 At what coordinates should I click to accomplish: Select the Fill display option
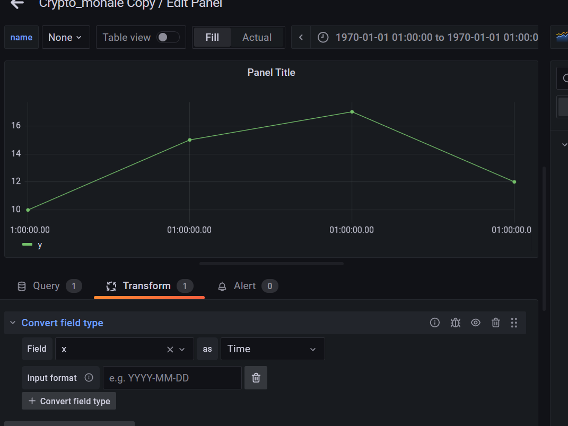212,37
